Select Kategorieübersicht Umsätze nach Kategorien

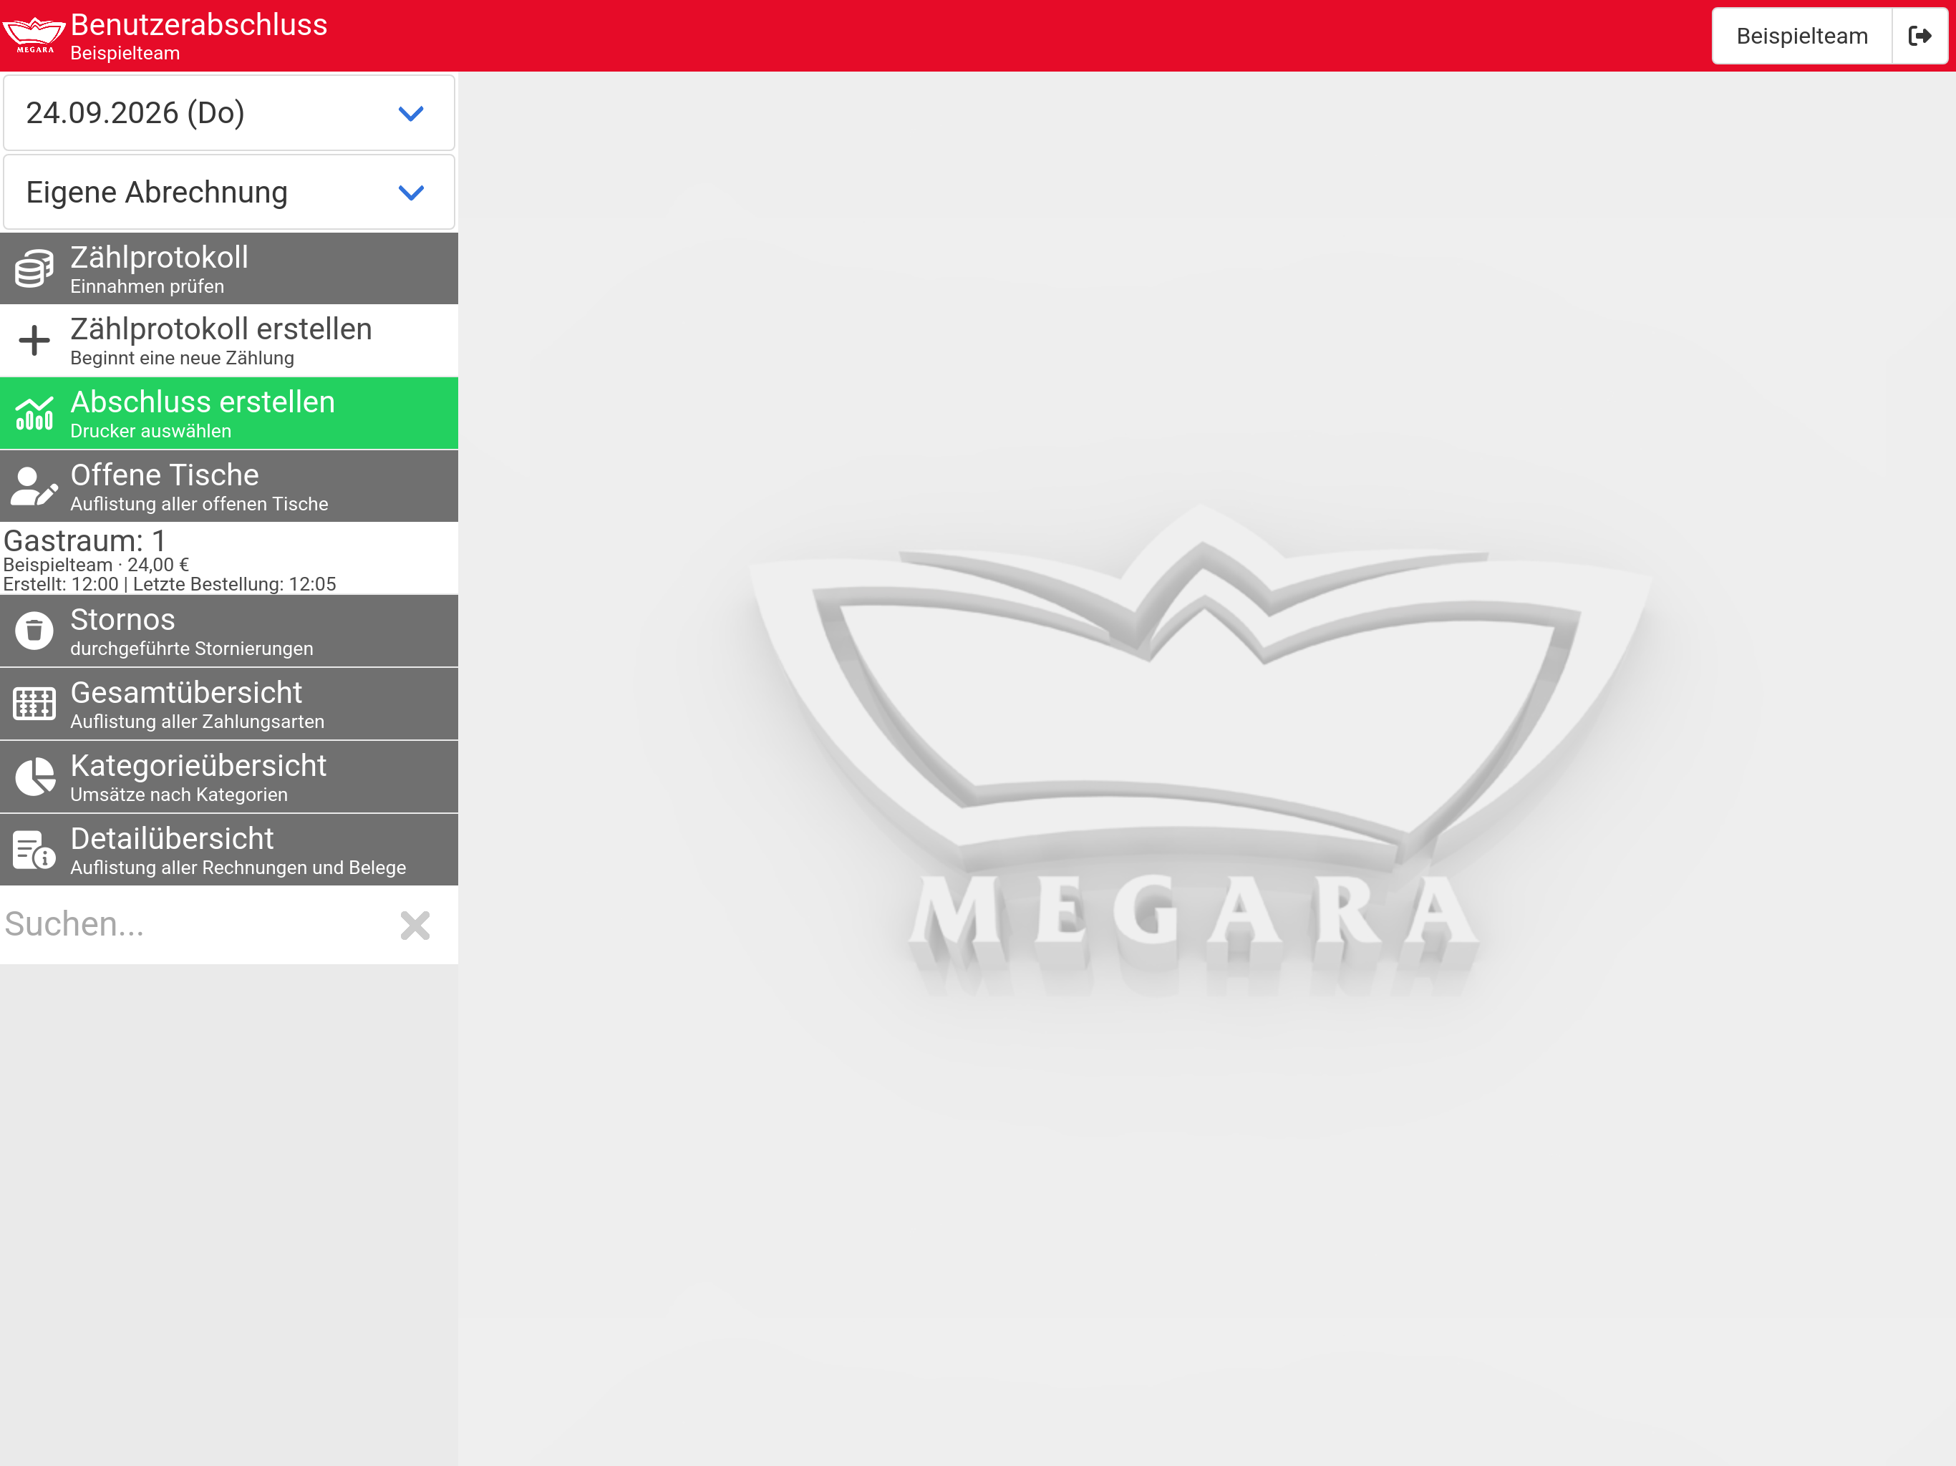[x=229, y=777]
